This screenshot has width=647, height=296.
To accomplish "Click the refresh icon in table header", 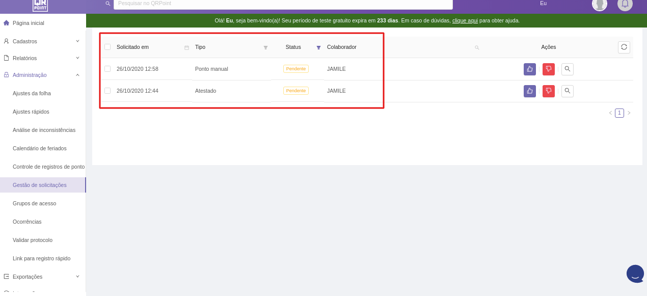I will tap(624, 47).
